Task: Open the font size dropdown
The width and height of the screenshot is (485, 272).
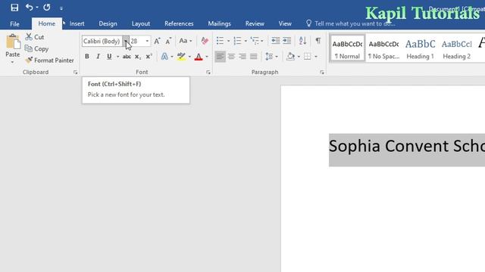Action: click(147, 41)
